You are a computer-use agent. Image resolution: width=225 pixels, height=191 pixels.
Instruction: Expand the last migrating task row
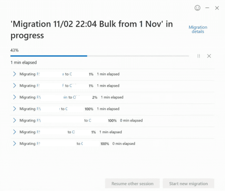click(15, 144)
